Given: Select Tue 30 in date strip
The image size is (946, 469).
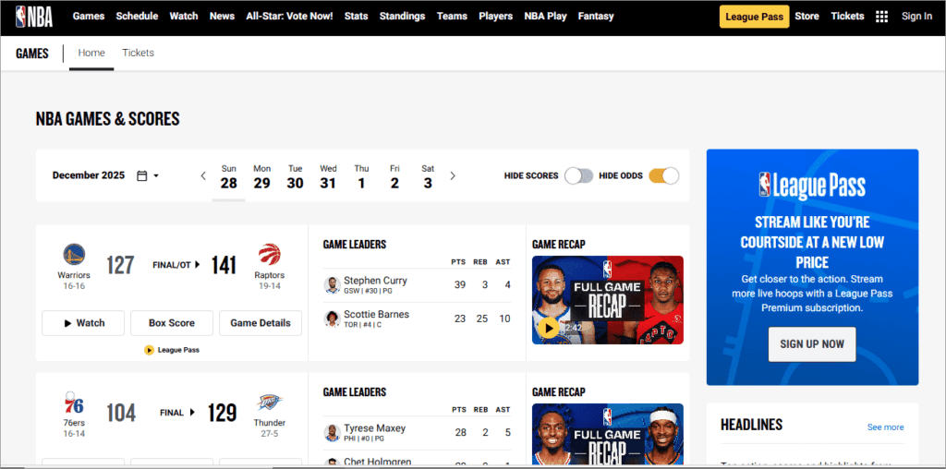Looking at the screenshot, I should click(295, 176).
